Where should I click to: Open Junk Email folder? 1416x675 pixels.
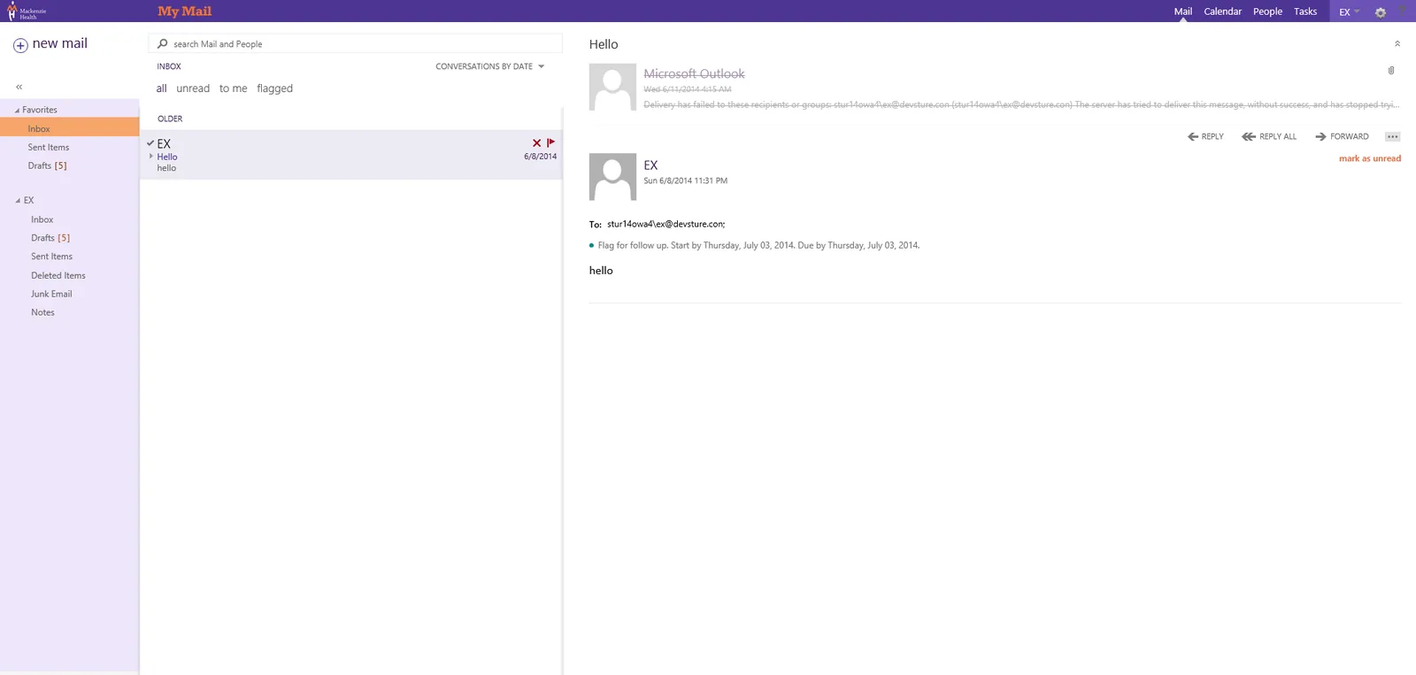pyautogui.click(x=51, y=294)
